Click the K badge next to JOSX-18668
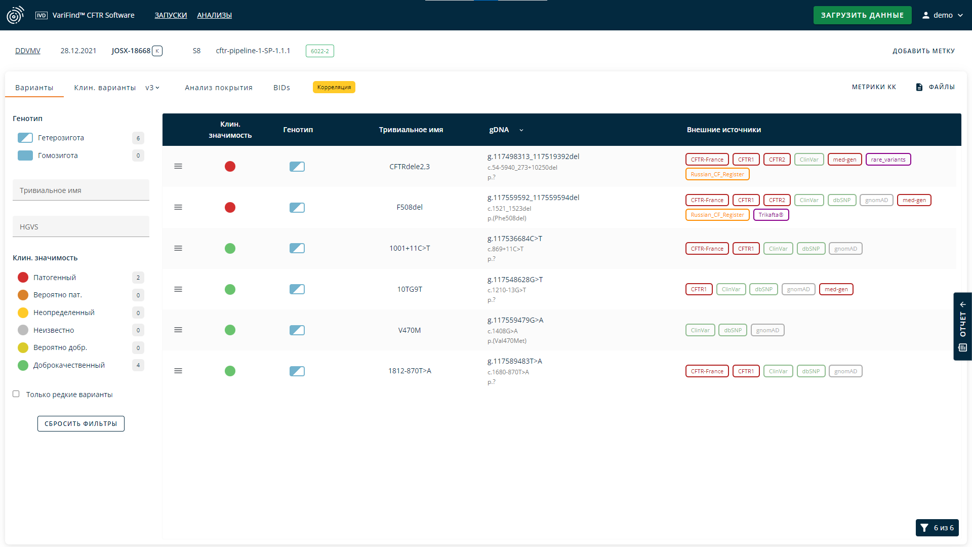The height and width of the screenshot is (547, 972). 157,51
